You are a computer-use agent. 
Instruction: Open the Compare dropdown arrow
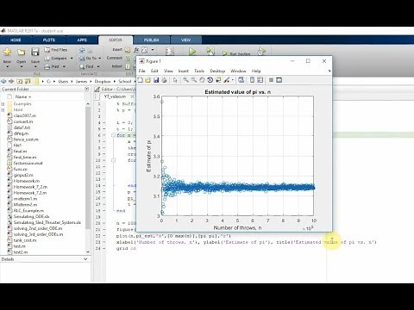coord(72,59)
